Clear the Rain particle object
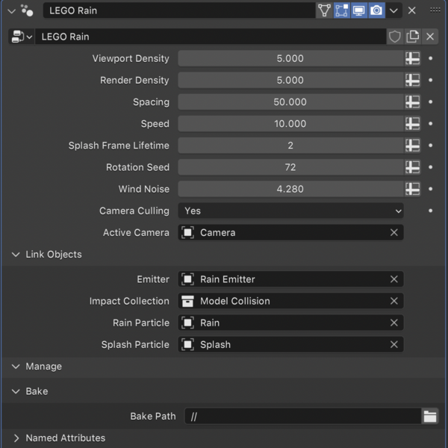 [x=394, y=323]
